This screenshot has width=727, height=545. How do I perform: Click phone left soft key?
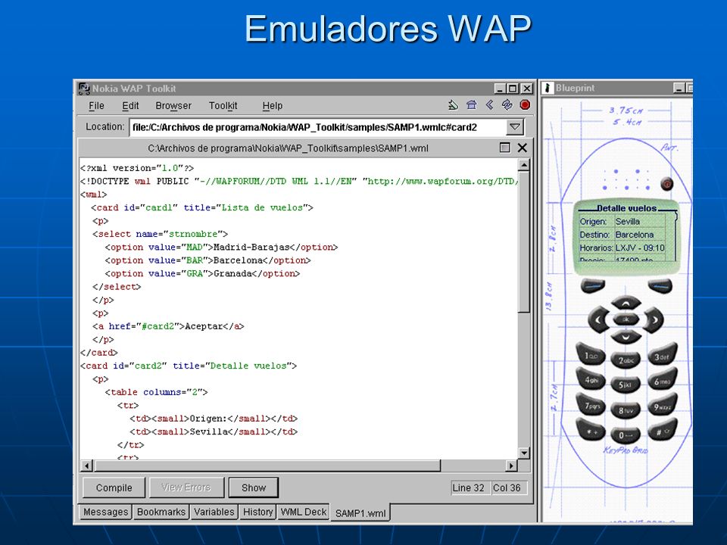592,286
